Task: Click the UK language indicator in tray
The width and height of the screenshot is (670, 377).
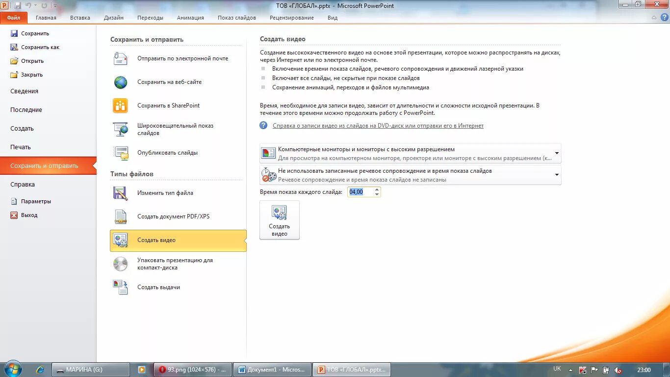Action: pyautogui.click(x=557, y=369)
